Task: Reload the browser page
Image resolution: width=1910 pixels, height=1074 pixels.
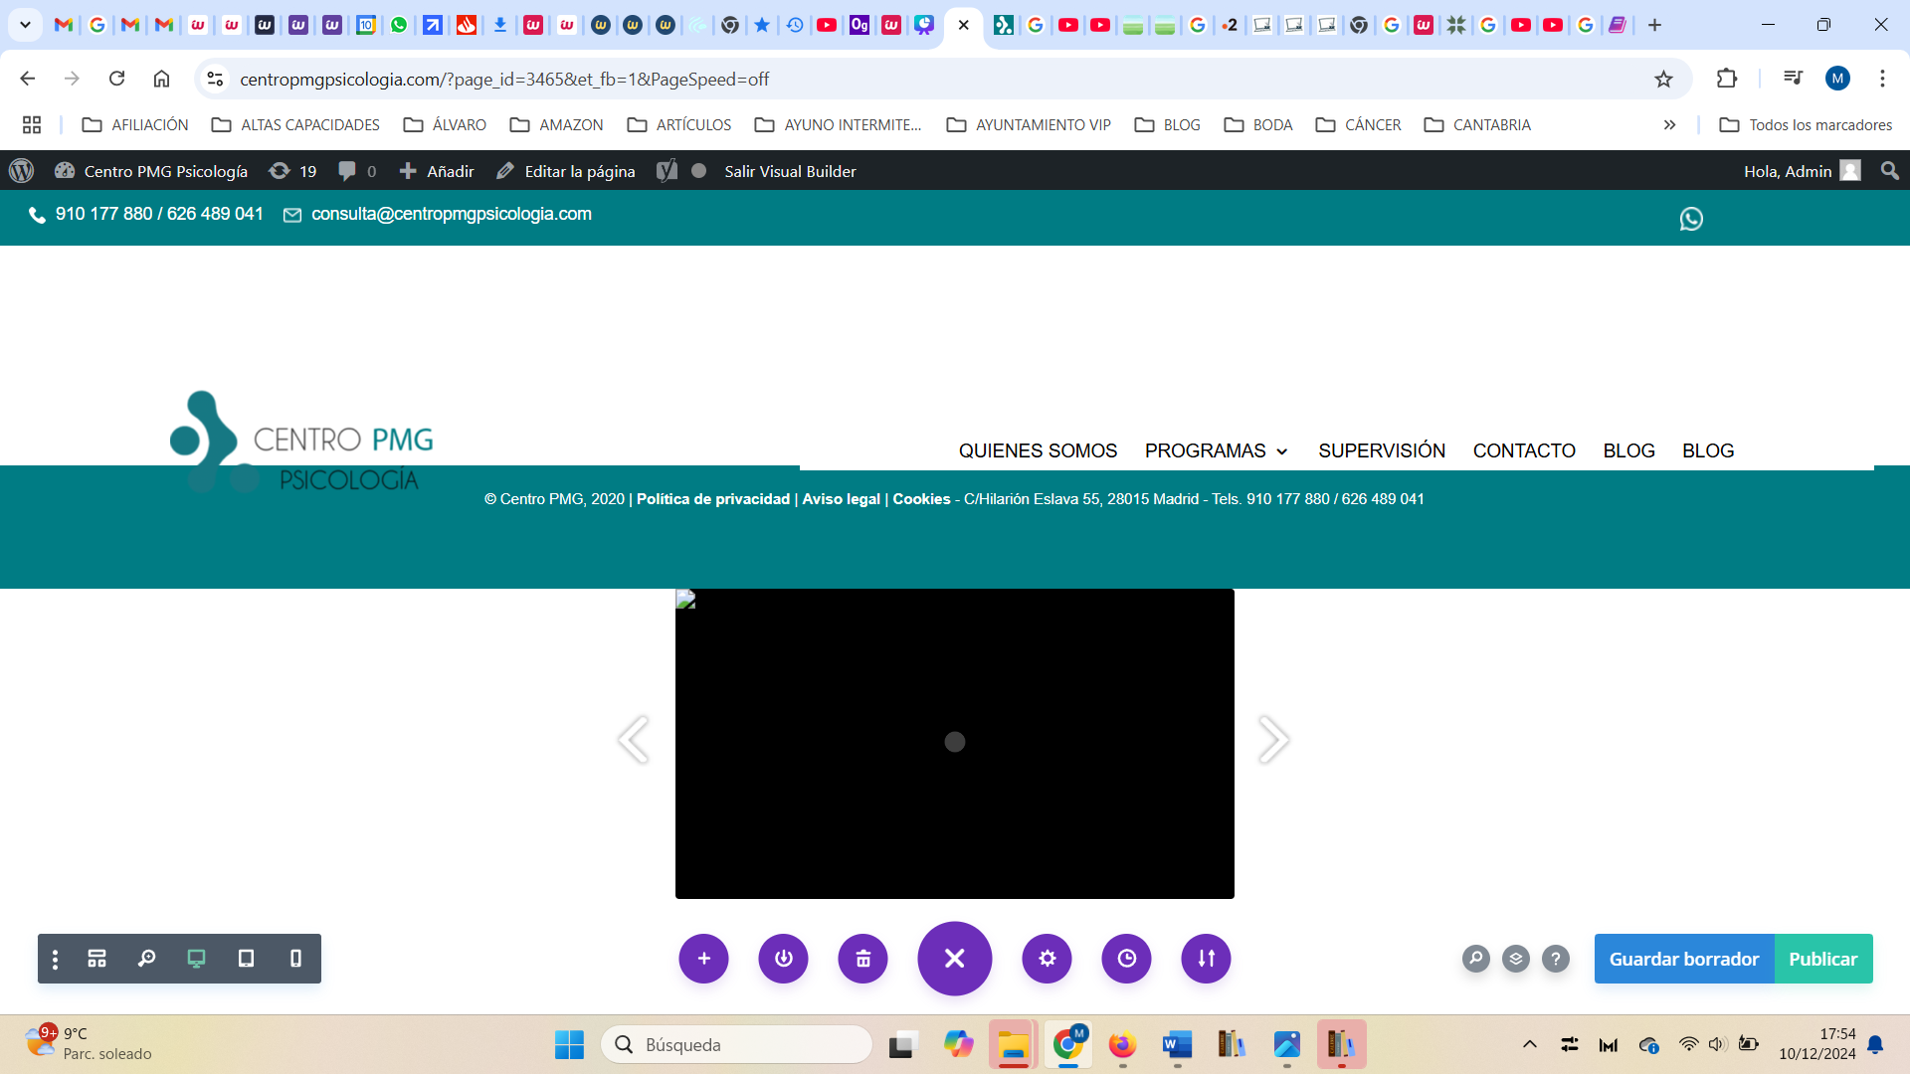Action: click(116, 79)
